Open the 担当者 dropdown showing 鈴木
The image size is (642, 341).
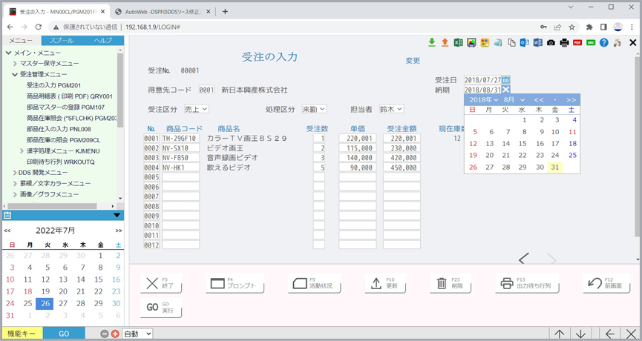point(391,109)
